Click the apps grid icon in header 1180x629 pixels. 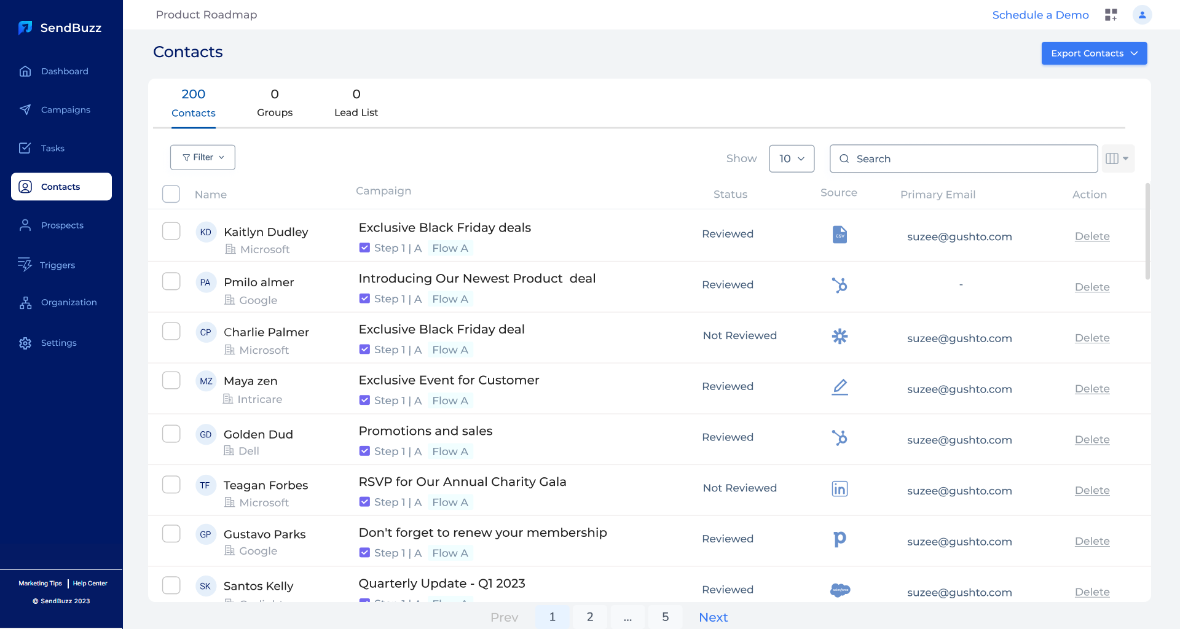click(1111, 15)
